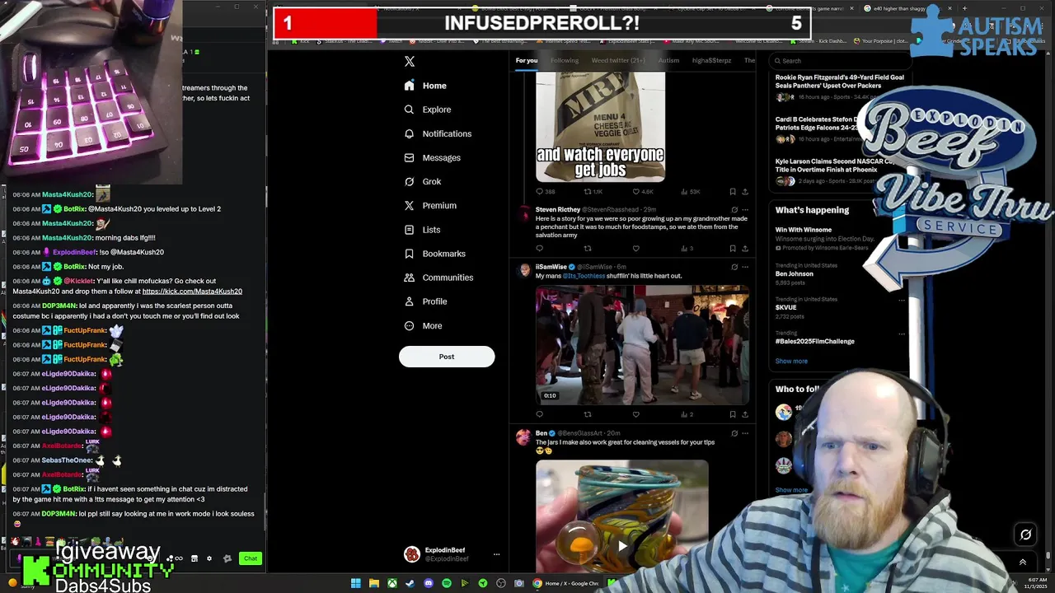The image size is (1055, 593).
Task: Open the Kick chat settings gear
Action: [209, 558]
